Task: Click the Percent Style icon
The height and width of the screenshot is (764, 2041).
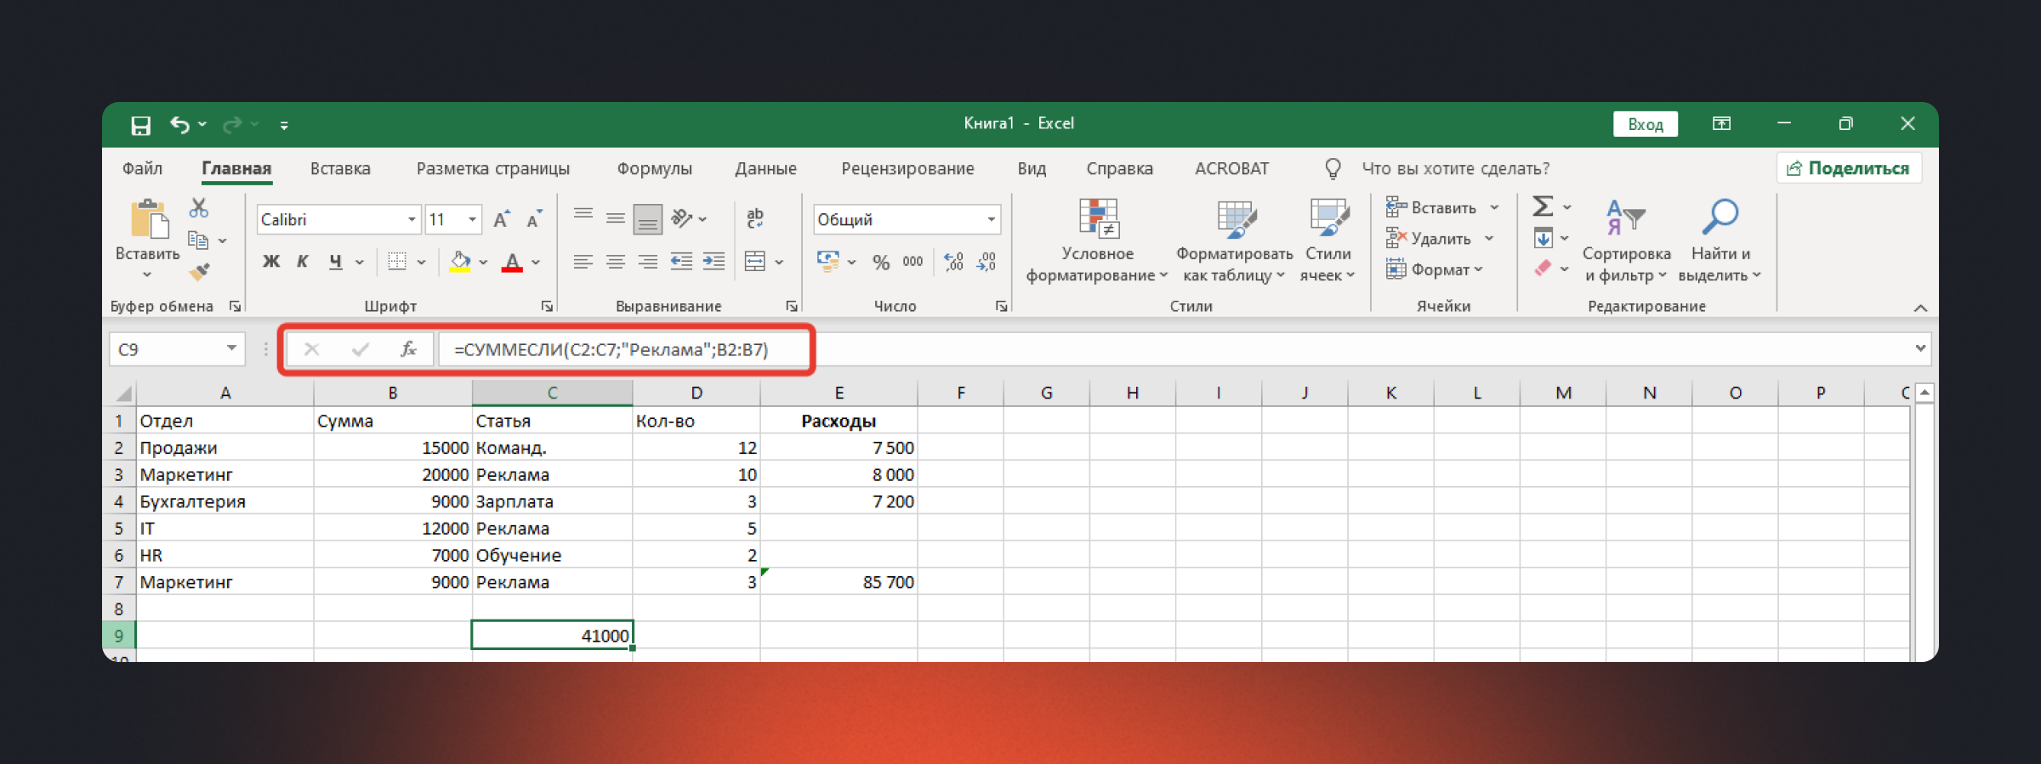Action: pos(880,263)
